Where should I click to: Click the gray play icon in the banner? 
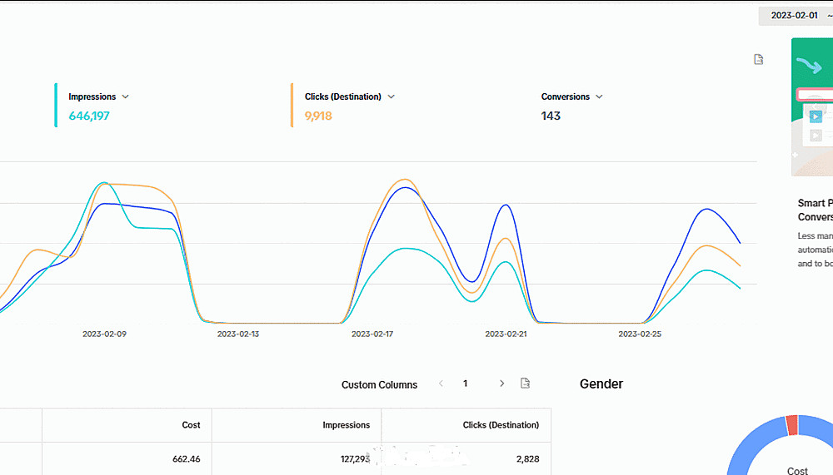coord(816,135)
